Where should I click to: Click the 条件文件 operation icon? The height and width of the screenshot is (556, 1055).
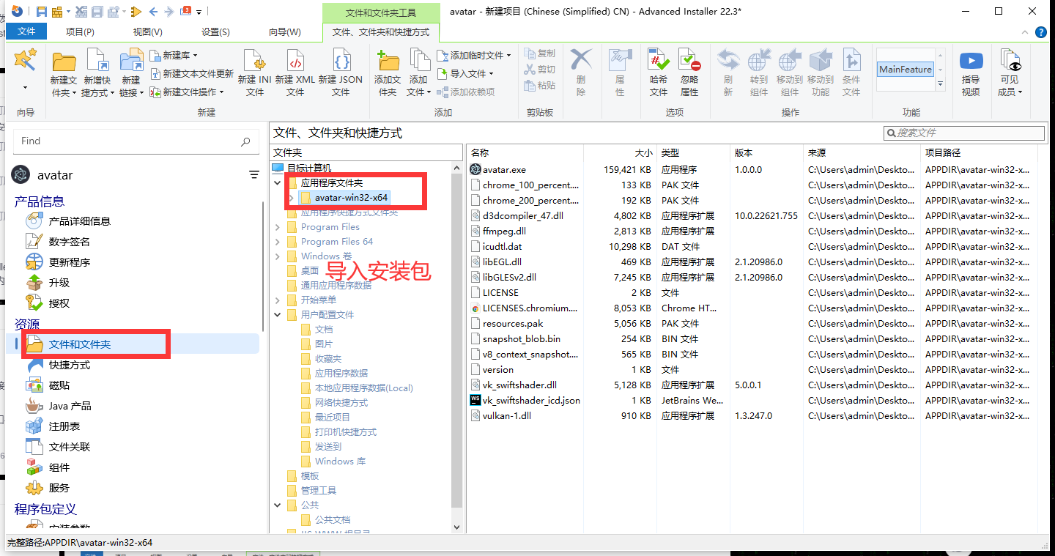click(x=851, y=71)
